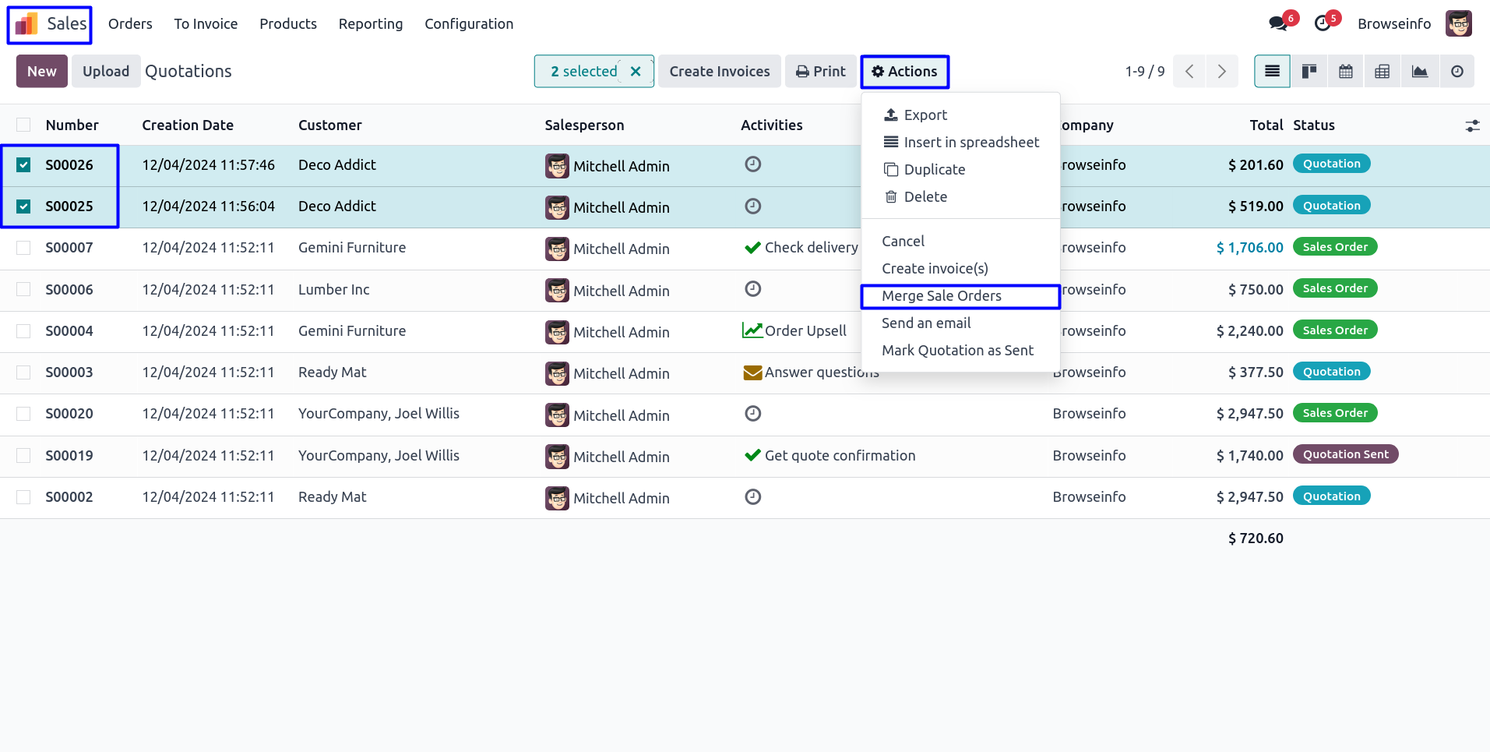
Task: Clear the 2 selected records with the X
Action: coord(636,72)
